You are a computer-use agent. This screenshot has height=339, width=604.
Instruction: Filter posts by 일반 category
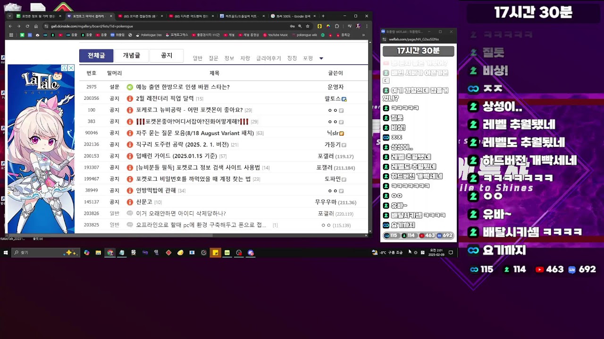(x=198, y=58)
